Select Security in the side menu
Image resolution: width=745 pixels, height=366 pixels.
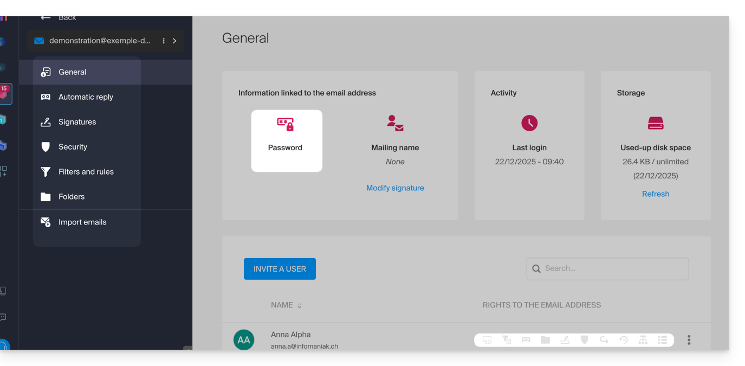point(73,147)
